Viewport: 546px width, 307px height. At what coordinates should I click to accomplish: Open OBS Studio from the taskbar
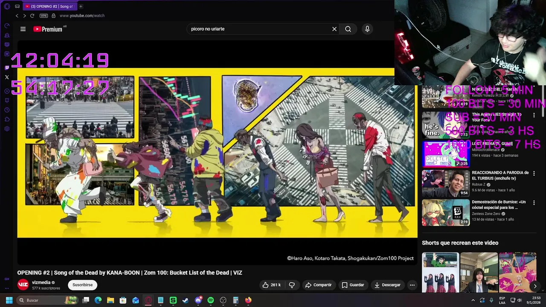point(223,300)
